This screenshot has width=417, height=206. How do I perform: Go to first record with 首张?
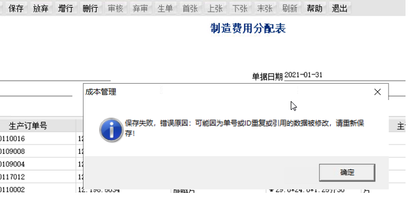pyautogui.click(x=190, y=8)
